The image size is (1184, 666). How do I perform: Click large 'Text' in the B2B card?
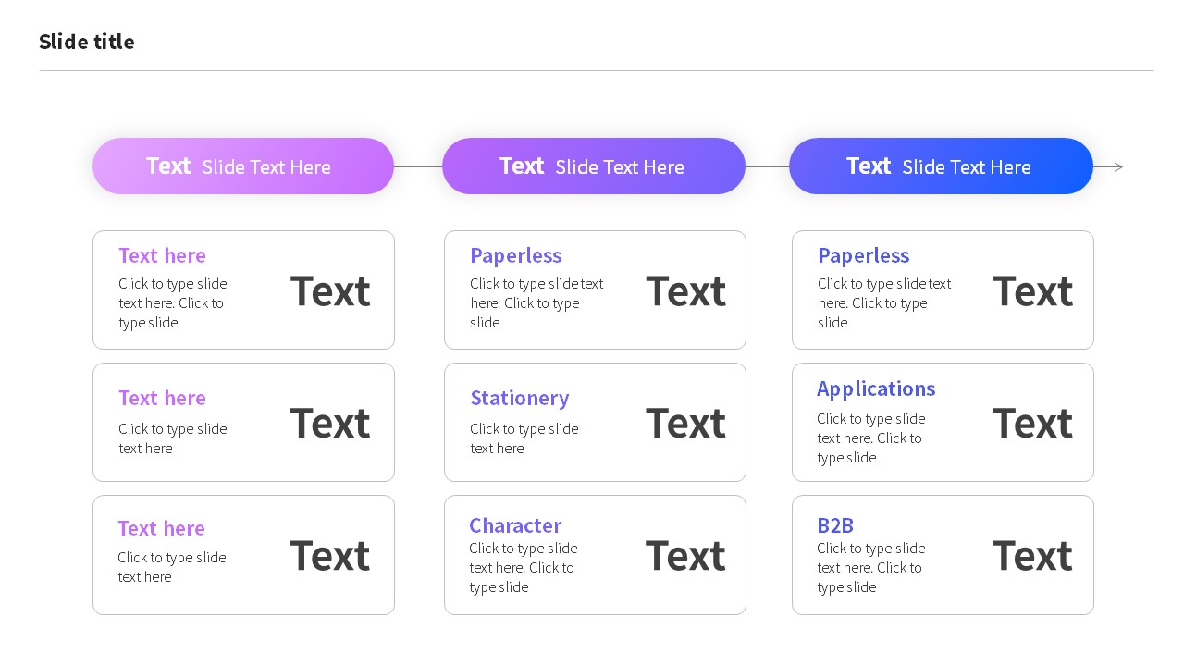pos(1032,556)
